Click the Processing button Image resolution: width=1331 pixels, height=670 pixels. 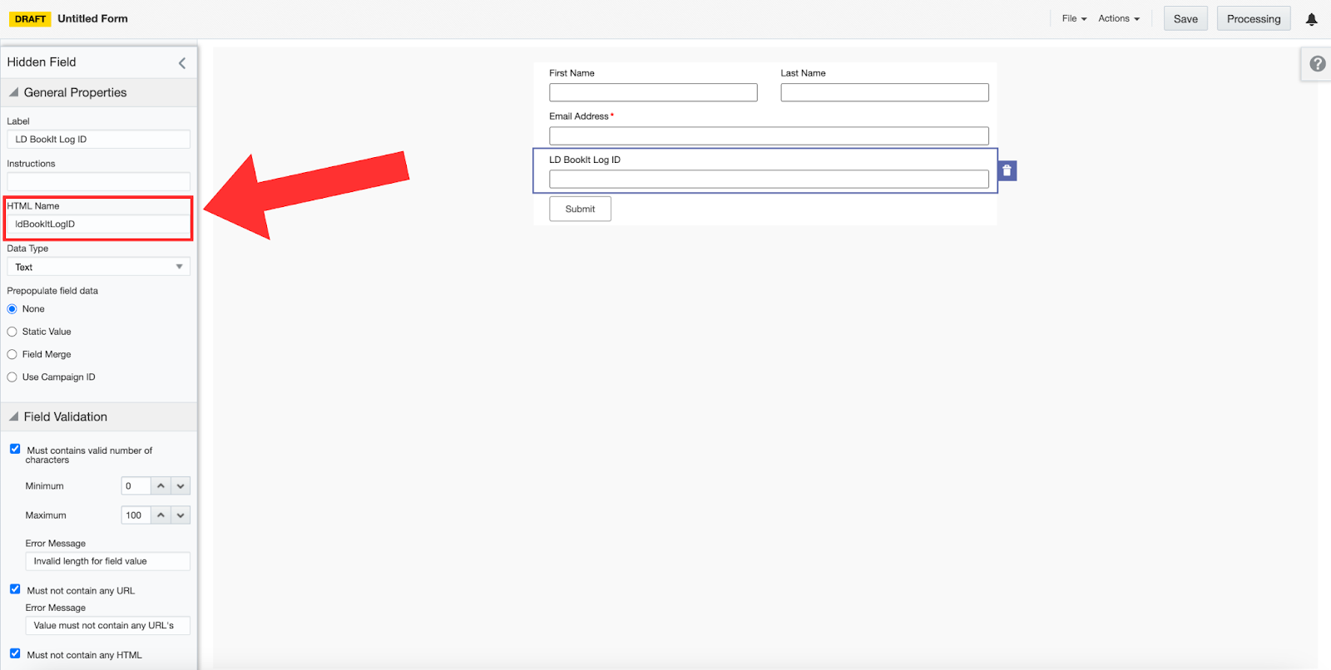pyautogui.click(x=1253, y=19)
